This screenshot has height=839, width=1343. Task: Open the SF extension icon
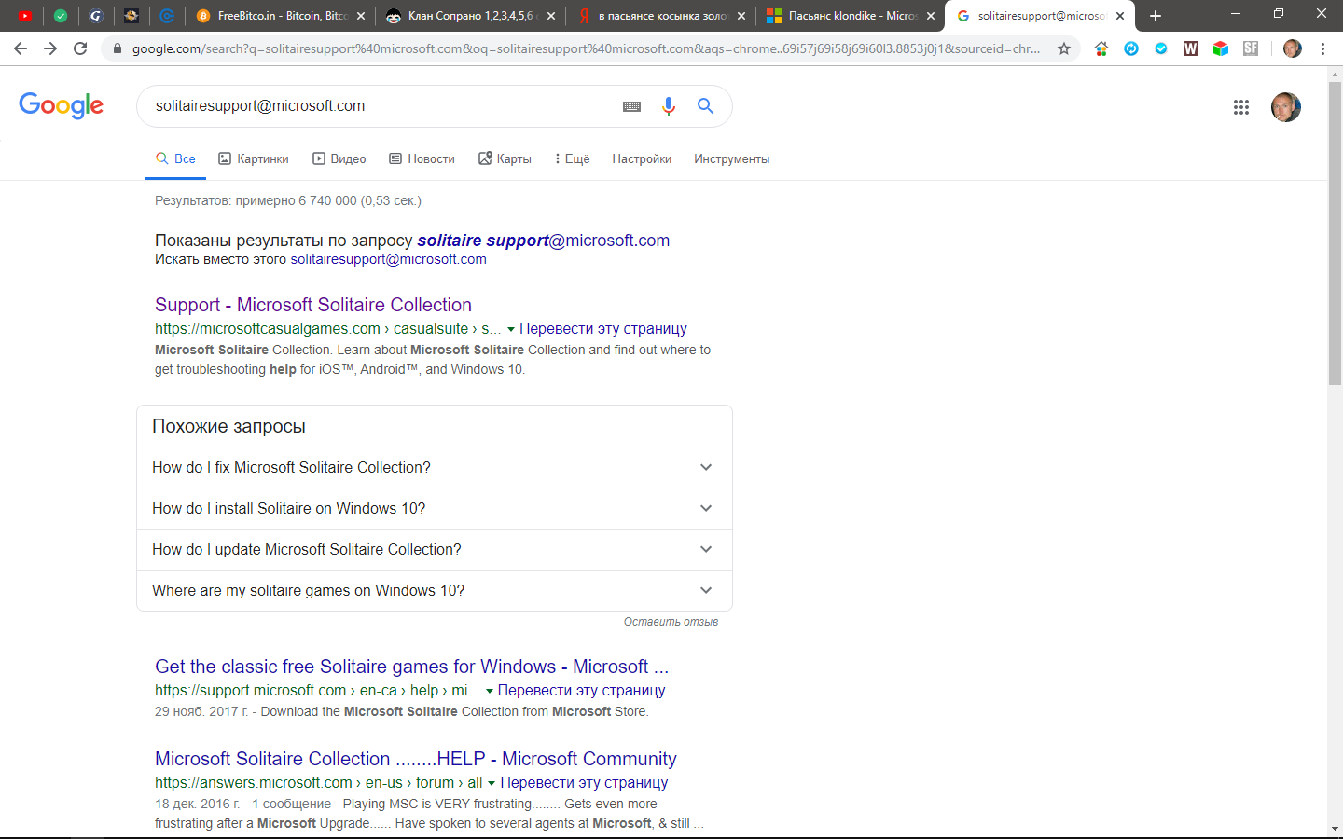tap(1251, 48)
